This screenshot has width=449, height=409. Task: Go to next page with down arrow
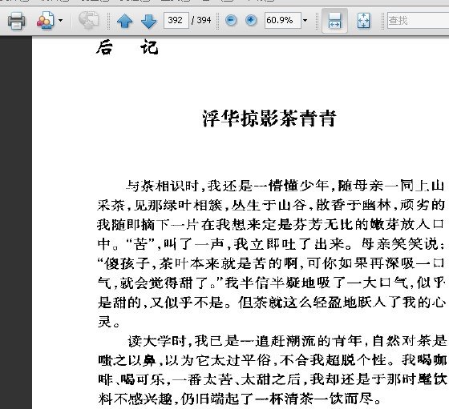point(149,21)
